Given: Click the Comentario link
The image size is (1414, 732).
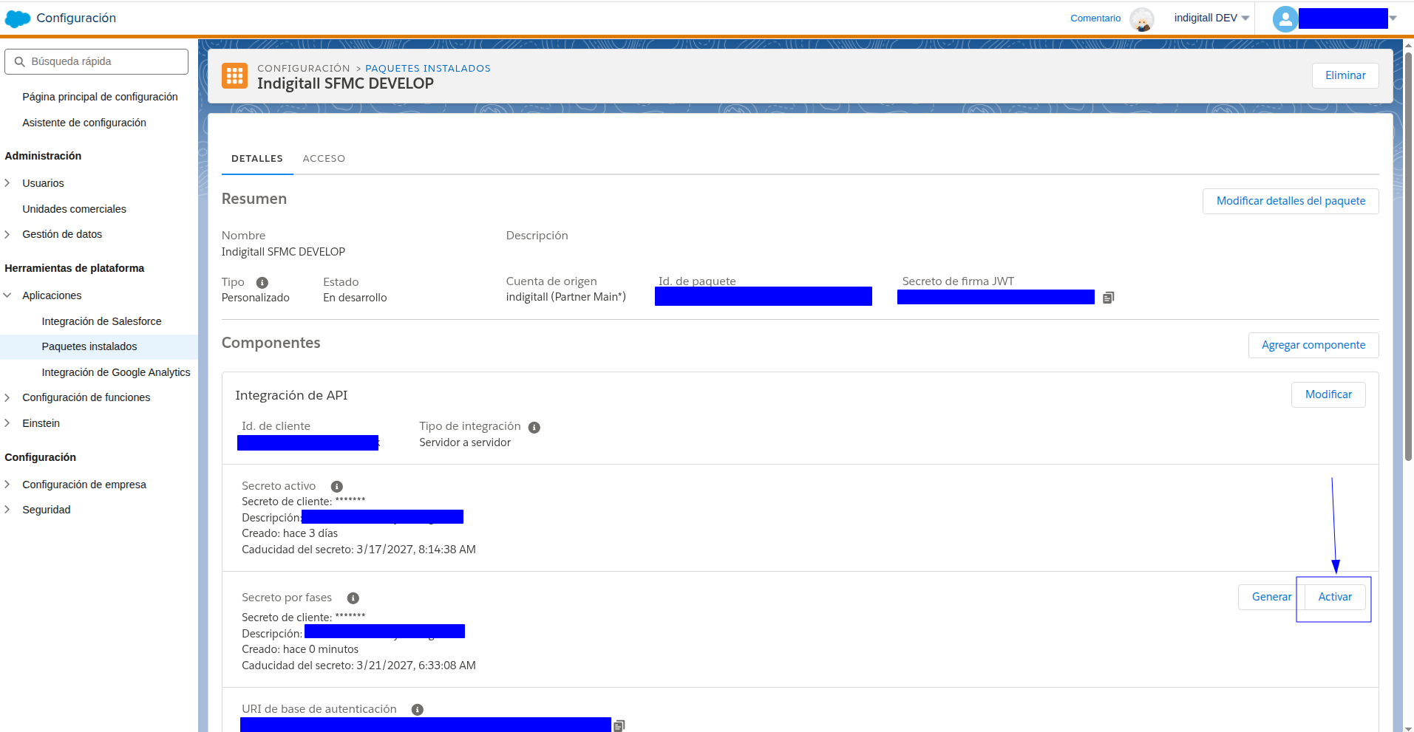Looking at the screenshot, I should point(1095,18).
